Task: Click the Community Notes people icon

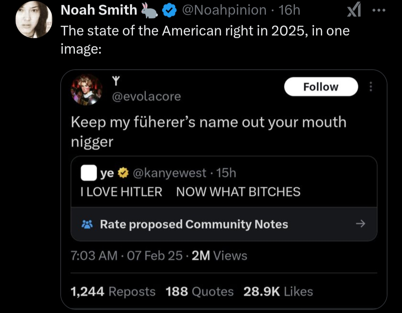Action: pos(87,224)
